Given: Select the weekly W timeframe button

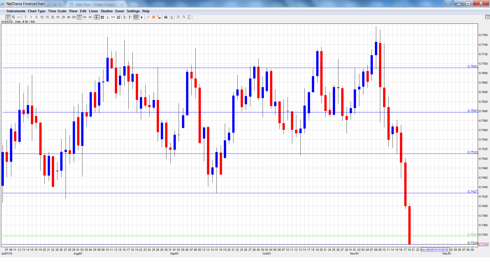Looking at the screenshot, I should [85, 17].
